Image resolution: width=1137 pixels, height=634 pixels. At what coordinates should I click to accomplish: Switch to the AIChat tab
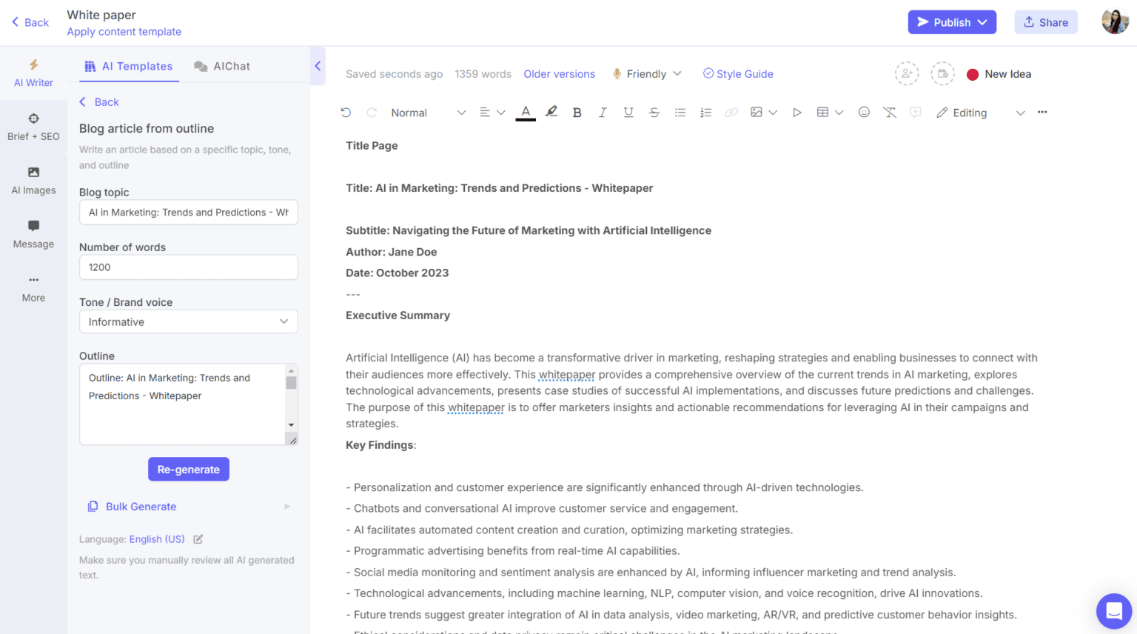[221, 65]
